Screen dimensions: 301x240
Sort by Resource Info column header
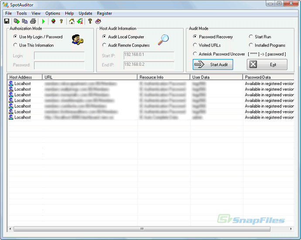coord(164,77)
